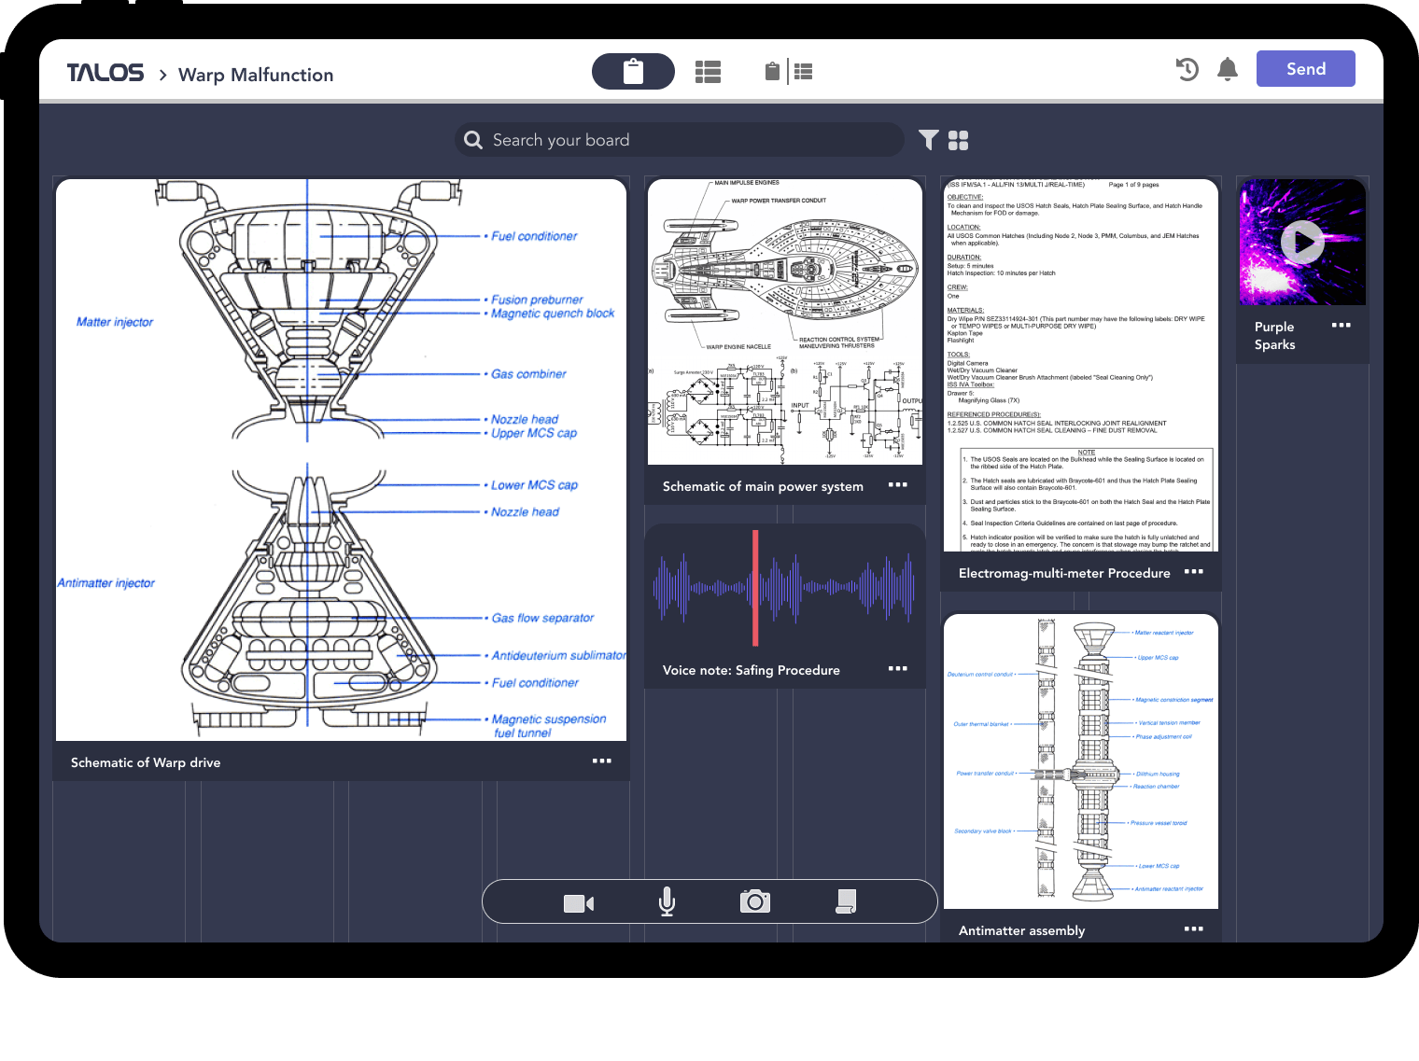
Task: Click the red playhead in voice waveform
Action: point(755,588)
